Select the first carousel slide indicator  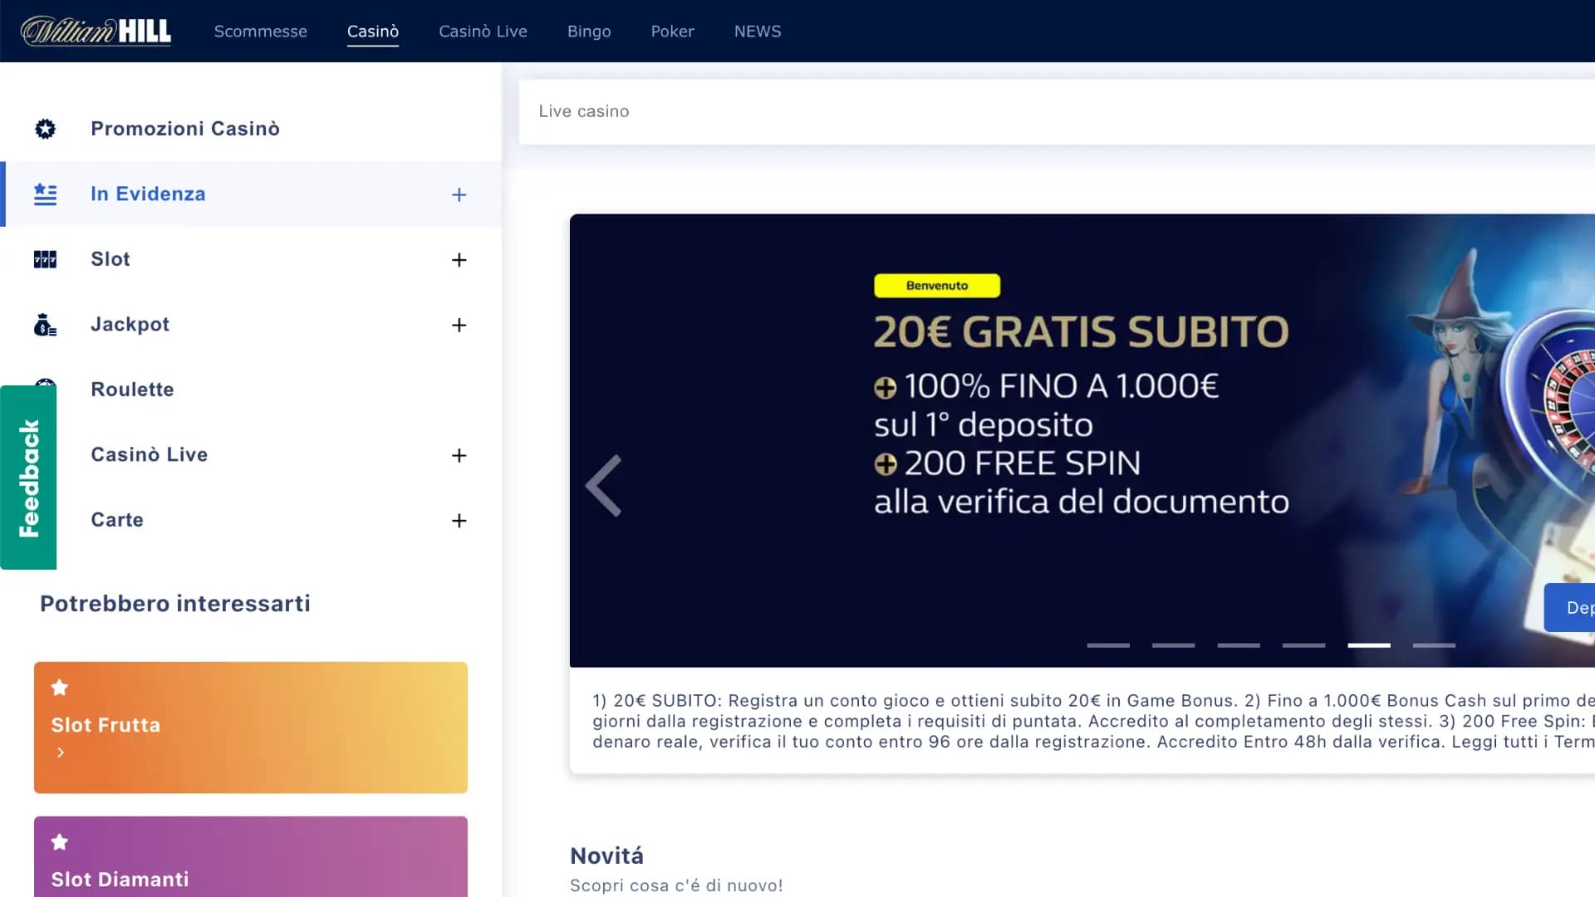click(1108, 645)
